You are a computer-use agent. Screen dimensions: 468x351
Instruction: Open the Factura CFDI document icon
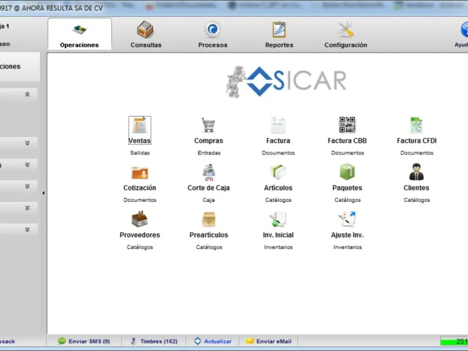(x=417, y=125)
